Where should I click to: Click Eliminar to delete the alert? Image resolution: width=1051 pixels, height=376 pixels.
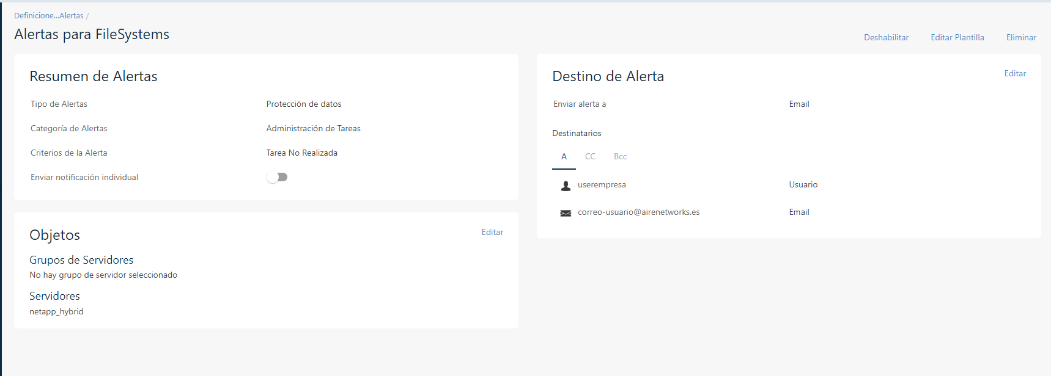tap(1021, 38)
